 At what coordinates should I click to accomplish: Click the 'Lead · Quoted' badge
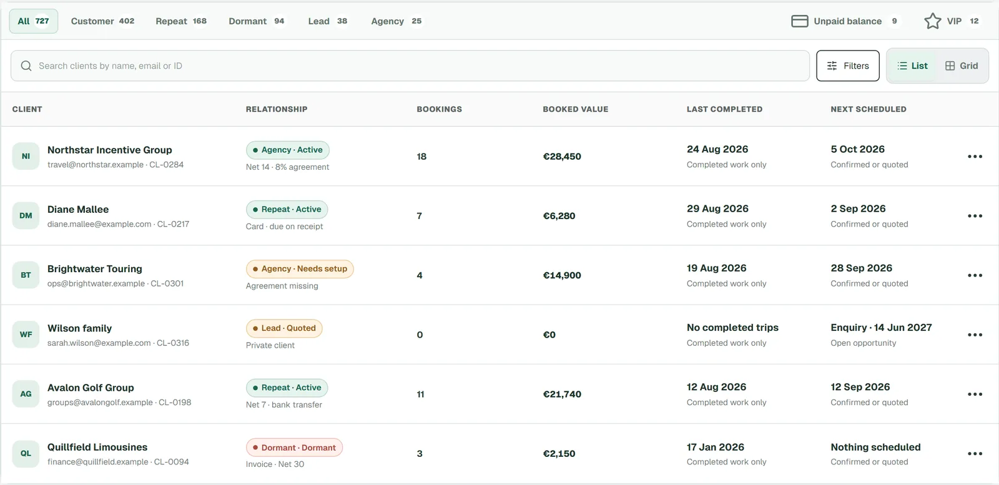tap(284, 328)
